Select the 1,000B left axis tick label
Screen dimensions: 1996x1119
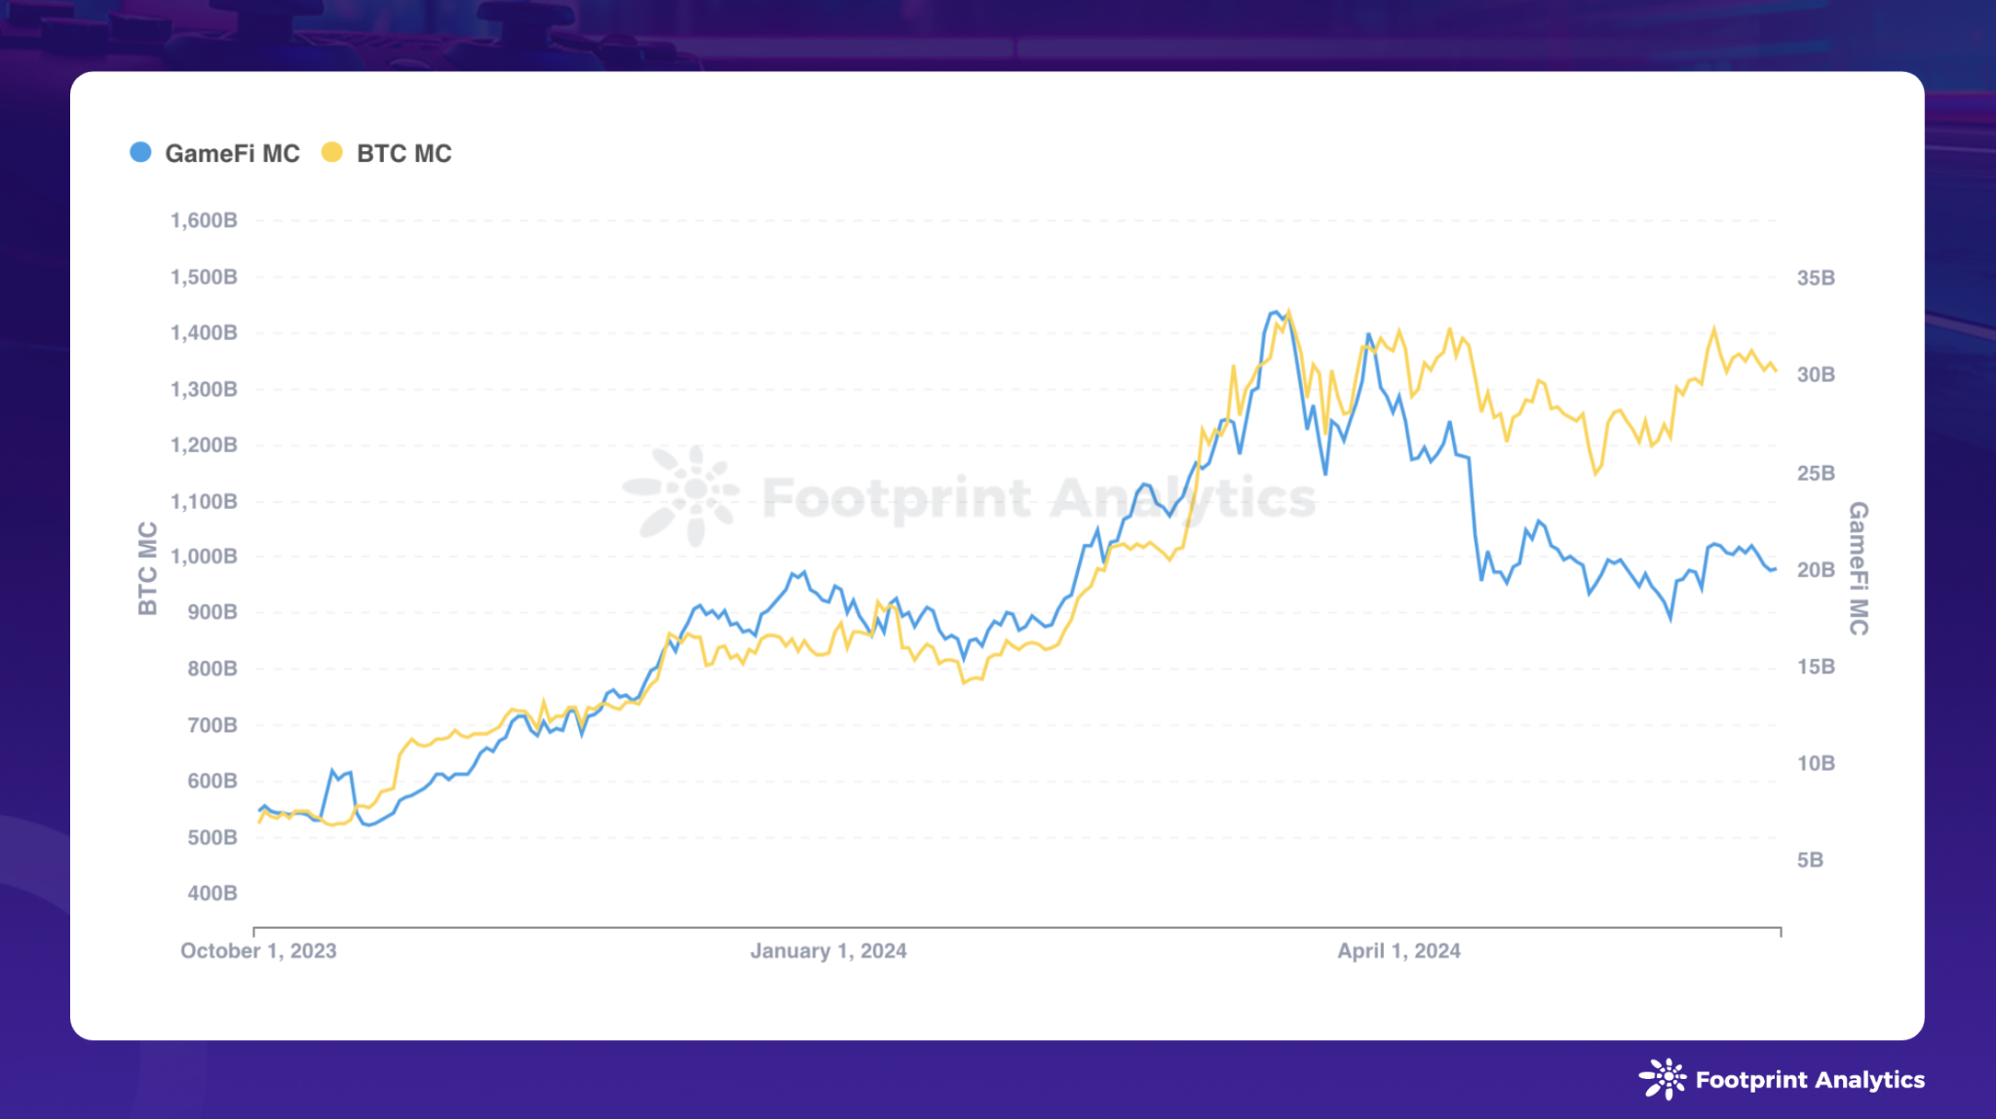204,558
